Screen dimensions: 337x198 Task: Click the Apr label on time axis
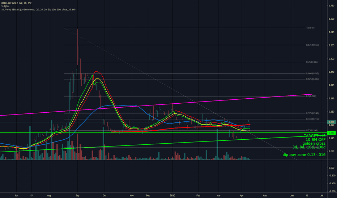[242, 195]
